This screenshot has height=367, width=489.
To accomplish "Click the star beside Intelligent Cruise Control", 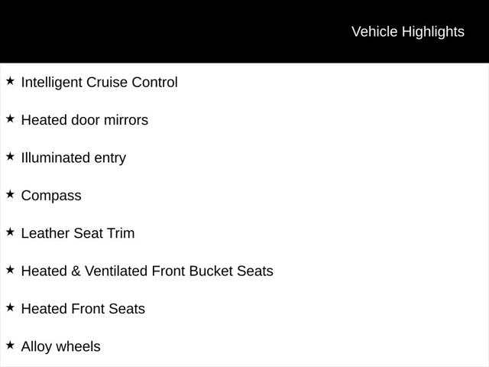I will [x=10, y=80].
